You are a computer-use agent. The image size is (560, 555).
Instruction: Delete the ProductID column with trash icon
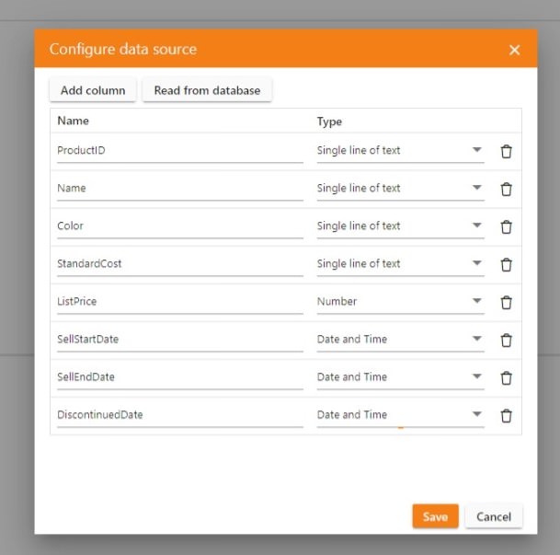coord(506,151)
